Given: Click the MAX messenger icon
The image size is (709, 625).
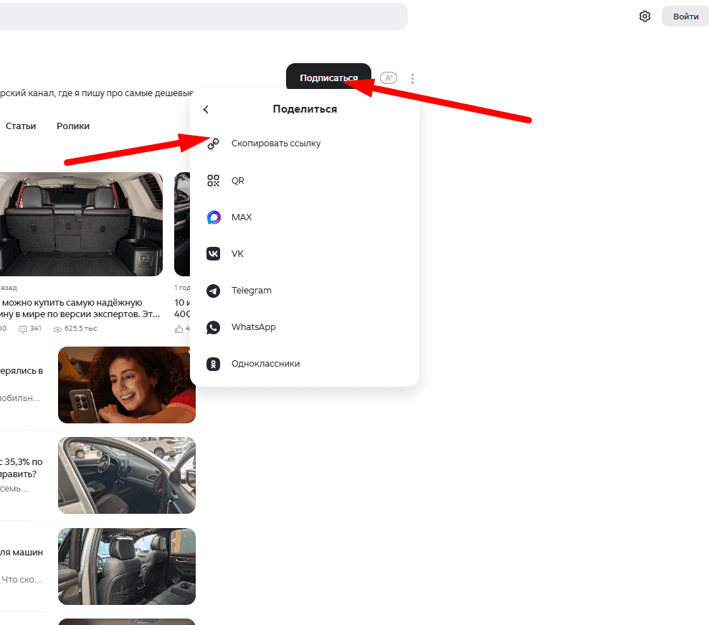Looking at the screenshot, I should click(214, 217).
